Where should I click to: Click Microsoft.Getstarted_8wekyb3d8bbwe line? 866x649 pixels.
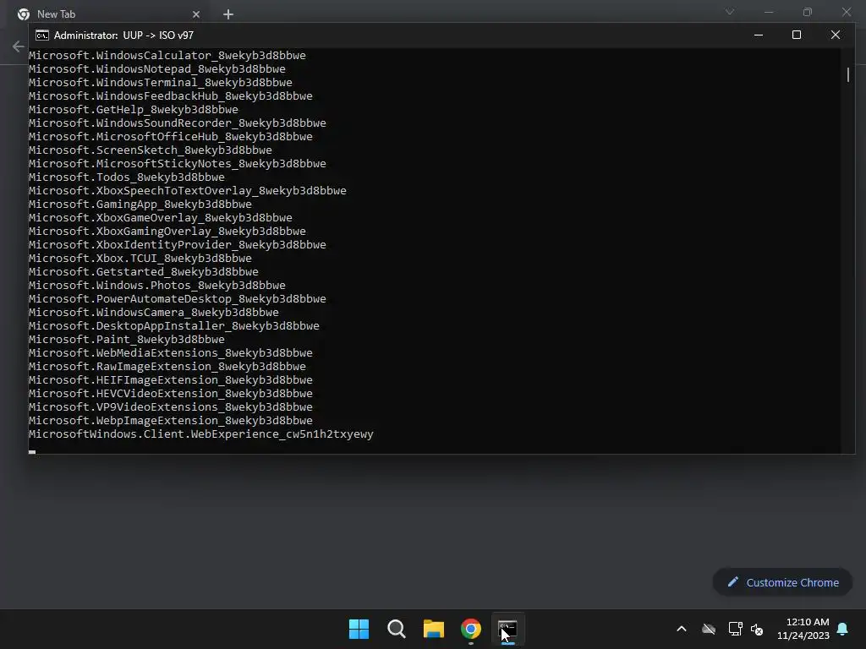(x=144, y=271)
